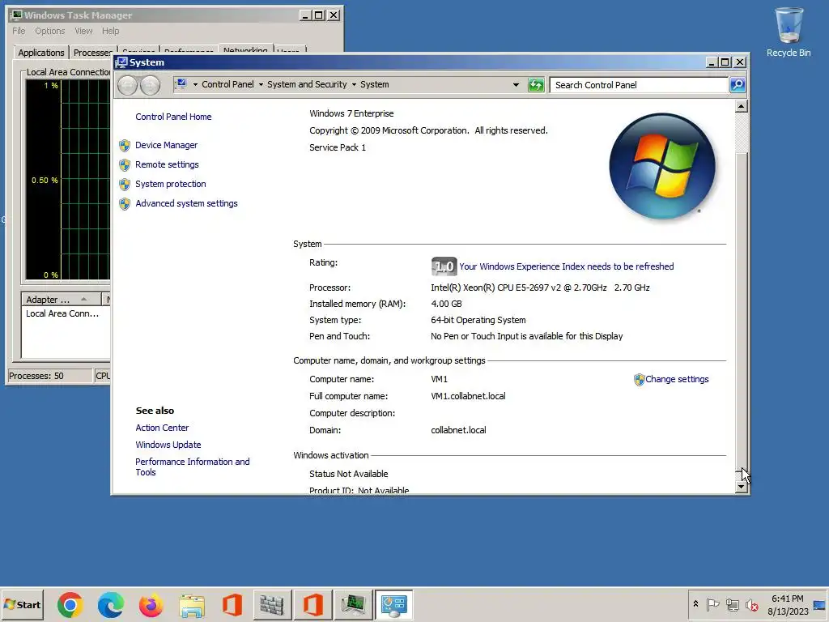This screenshot has width=829, height=622.
Task: Open Advanced system settings
Action: (186, 203)
